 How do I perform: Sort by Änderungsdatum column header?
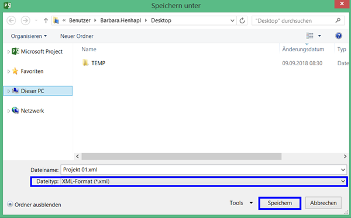pos(303,50)
